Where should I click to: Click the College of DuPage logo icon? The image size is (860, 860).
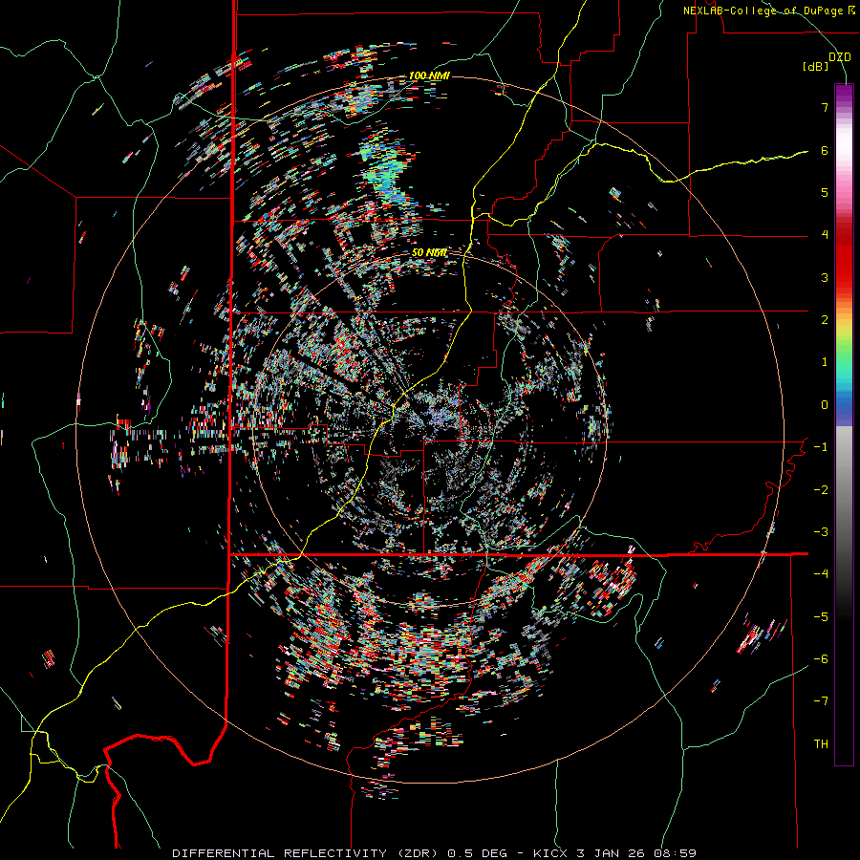point(850,10)
